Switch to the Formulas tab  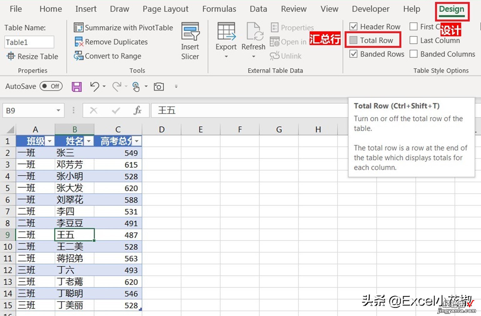click(219, 9)
